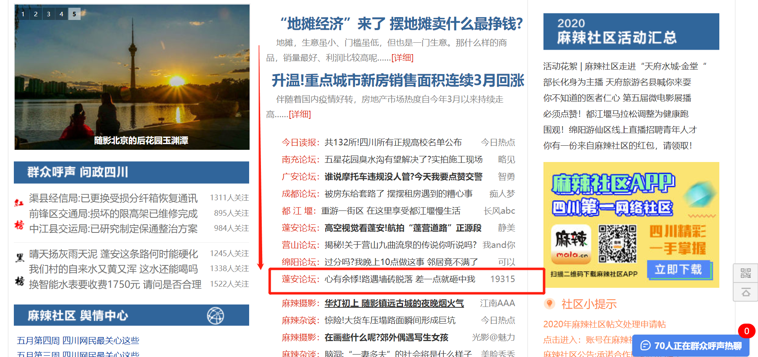This screenshot has height=357, width=758.
Task: Click the red 0 notification badge
Action: 746,331
